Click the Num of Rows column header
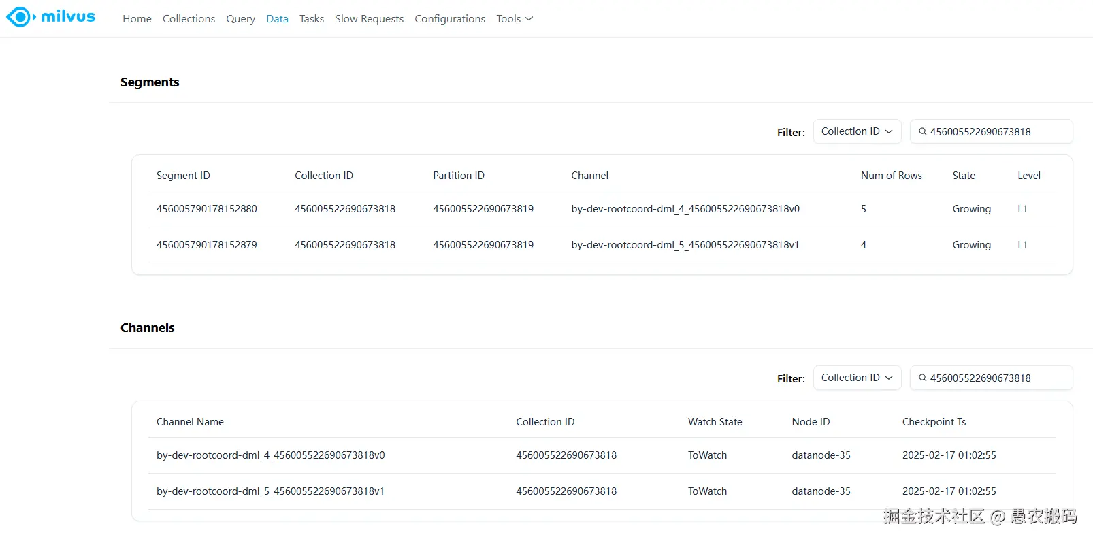Image resolution: width=1093 pixels, height=541 pixels. click(891, 176)
